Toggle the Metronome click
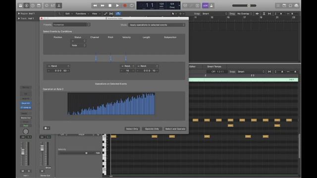This screenshot has height=178, width=317. tap(211, 5)
